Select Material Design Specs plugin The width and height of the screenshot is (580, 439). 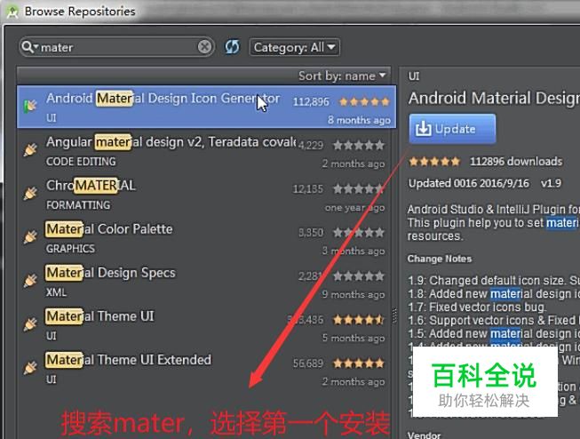(204, 282)
